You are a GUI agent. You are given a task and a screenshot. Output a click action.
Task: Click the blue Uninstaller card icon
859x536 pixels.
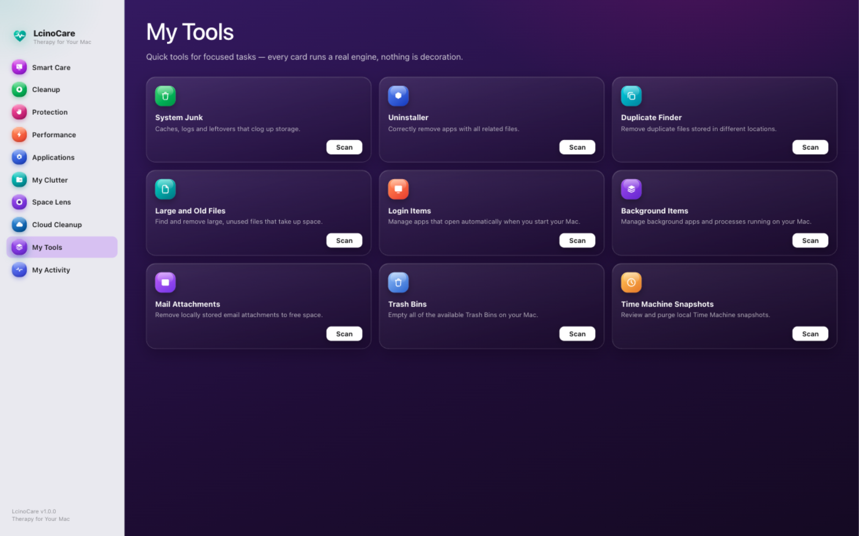(398, 96)
